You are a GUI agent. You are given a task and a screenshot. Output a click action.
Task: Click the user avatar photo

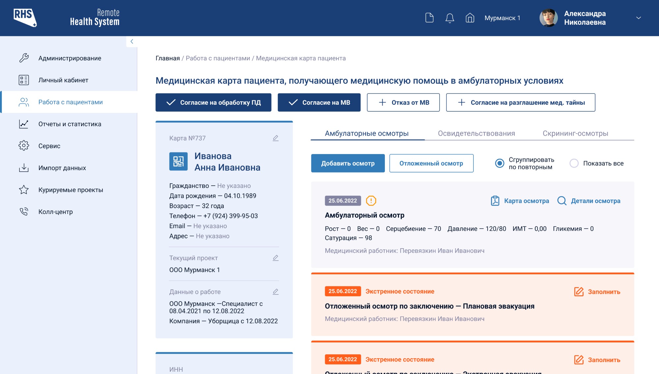548,18
